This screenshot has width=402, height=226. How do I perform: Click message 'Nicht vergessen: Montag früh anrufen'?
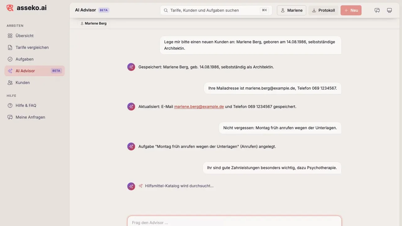tap(280, 128)
